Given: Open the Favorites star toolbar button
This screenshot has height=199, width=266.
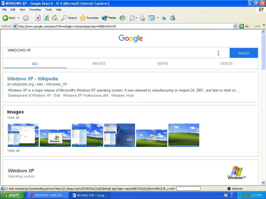Looking at the screenshot, I should pyautogui.click(x=89, y=18).
